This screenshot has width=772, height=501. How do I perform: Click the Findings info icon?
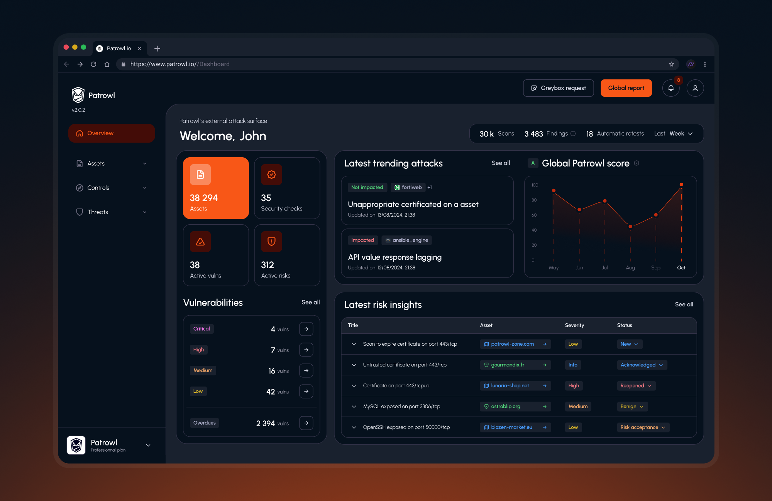pyautogui.click(x=574, y=133)
